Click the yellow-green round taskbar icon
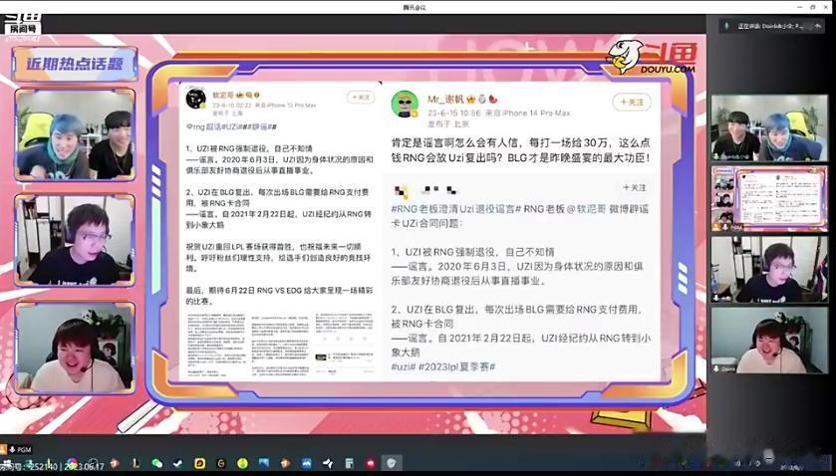Image resolution: width=836 pixels, height=476 pixels. click(x=242, y=463)
